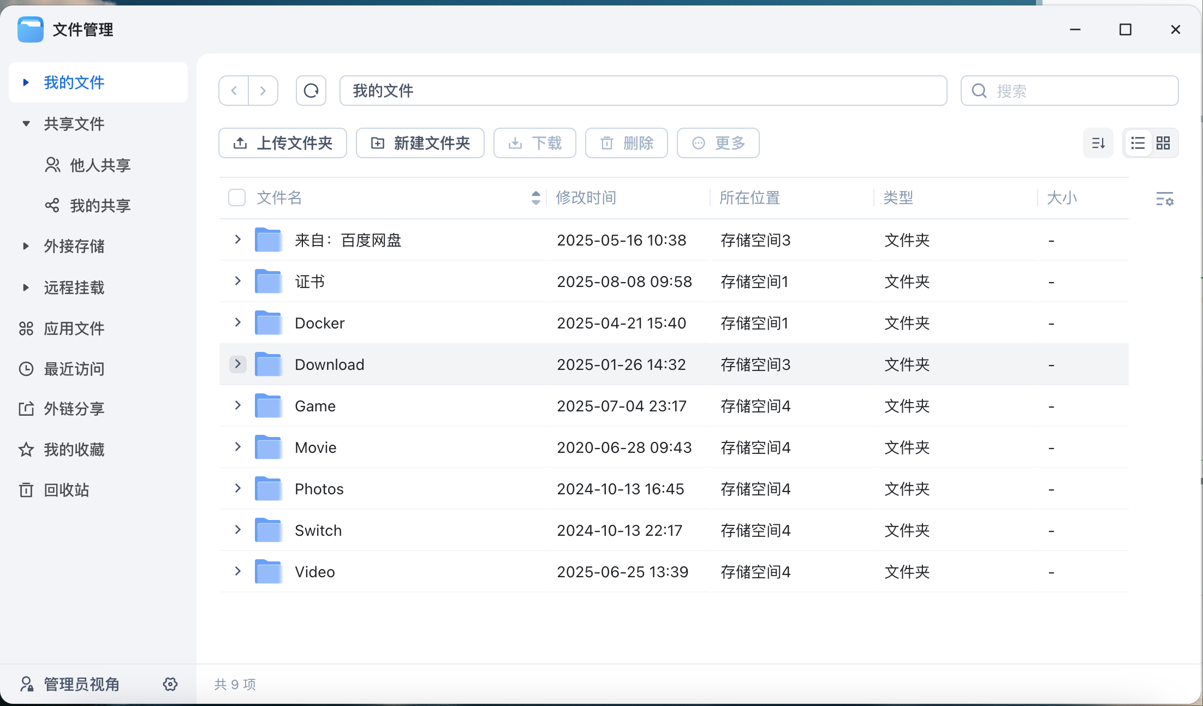Click the 新建文件夹 button

(x=420, y=143)
